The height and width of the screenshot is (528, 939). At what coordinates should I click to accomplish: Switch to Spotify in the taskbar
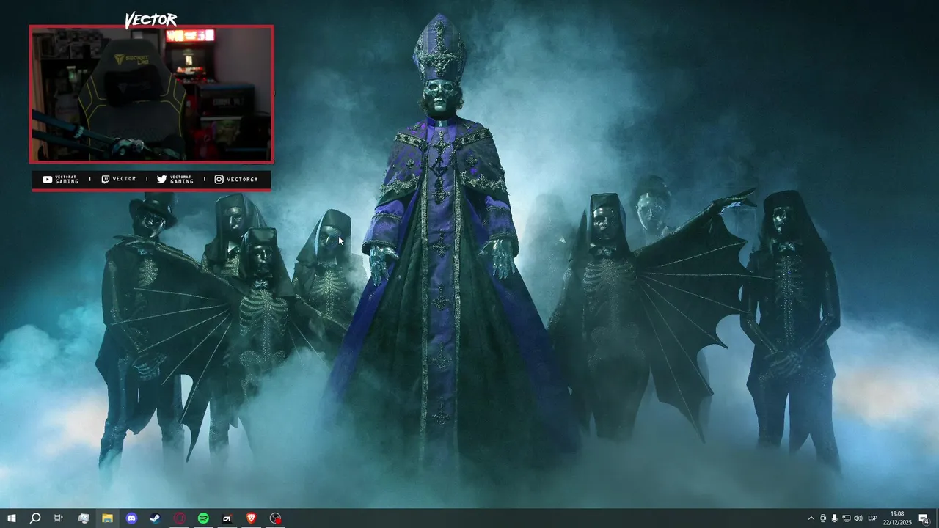[203, 518]
